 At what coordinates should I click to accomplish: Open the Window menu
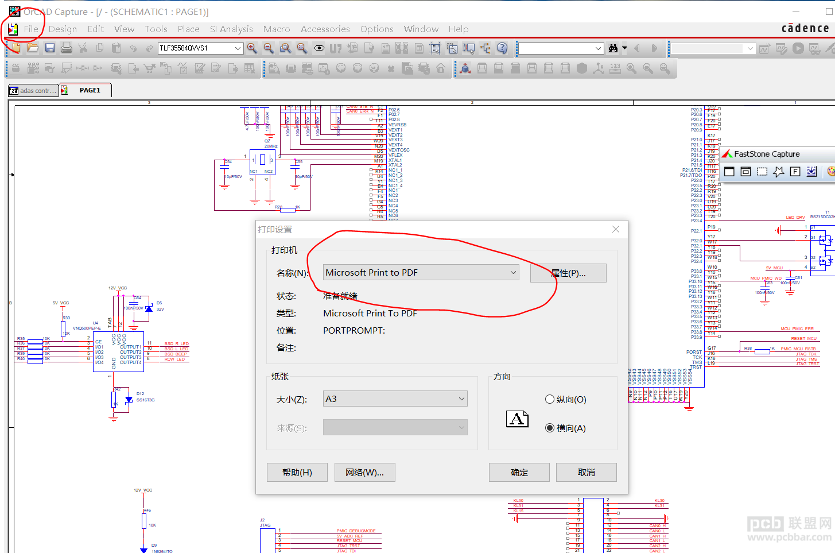pyautogui.click(x=421, y=29)
